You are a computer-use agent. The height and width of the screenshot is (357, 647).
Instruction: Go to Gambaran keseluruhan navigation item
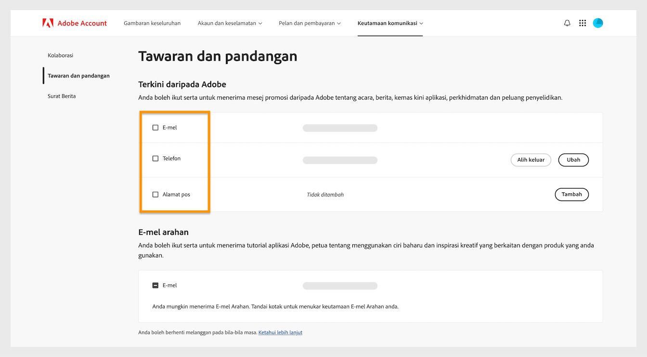(x=152, y=23)
